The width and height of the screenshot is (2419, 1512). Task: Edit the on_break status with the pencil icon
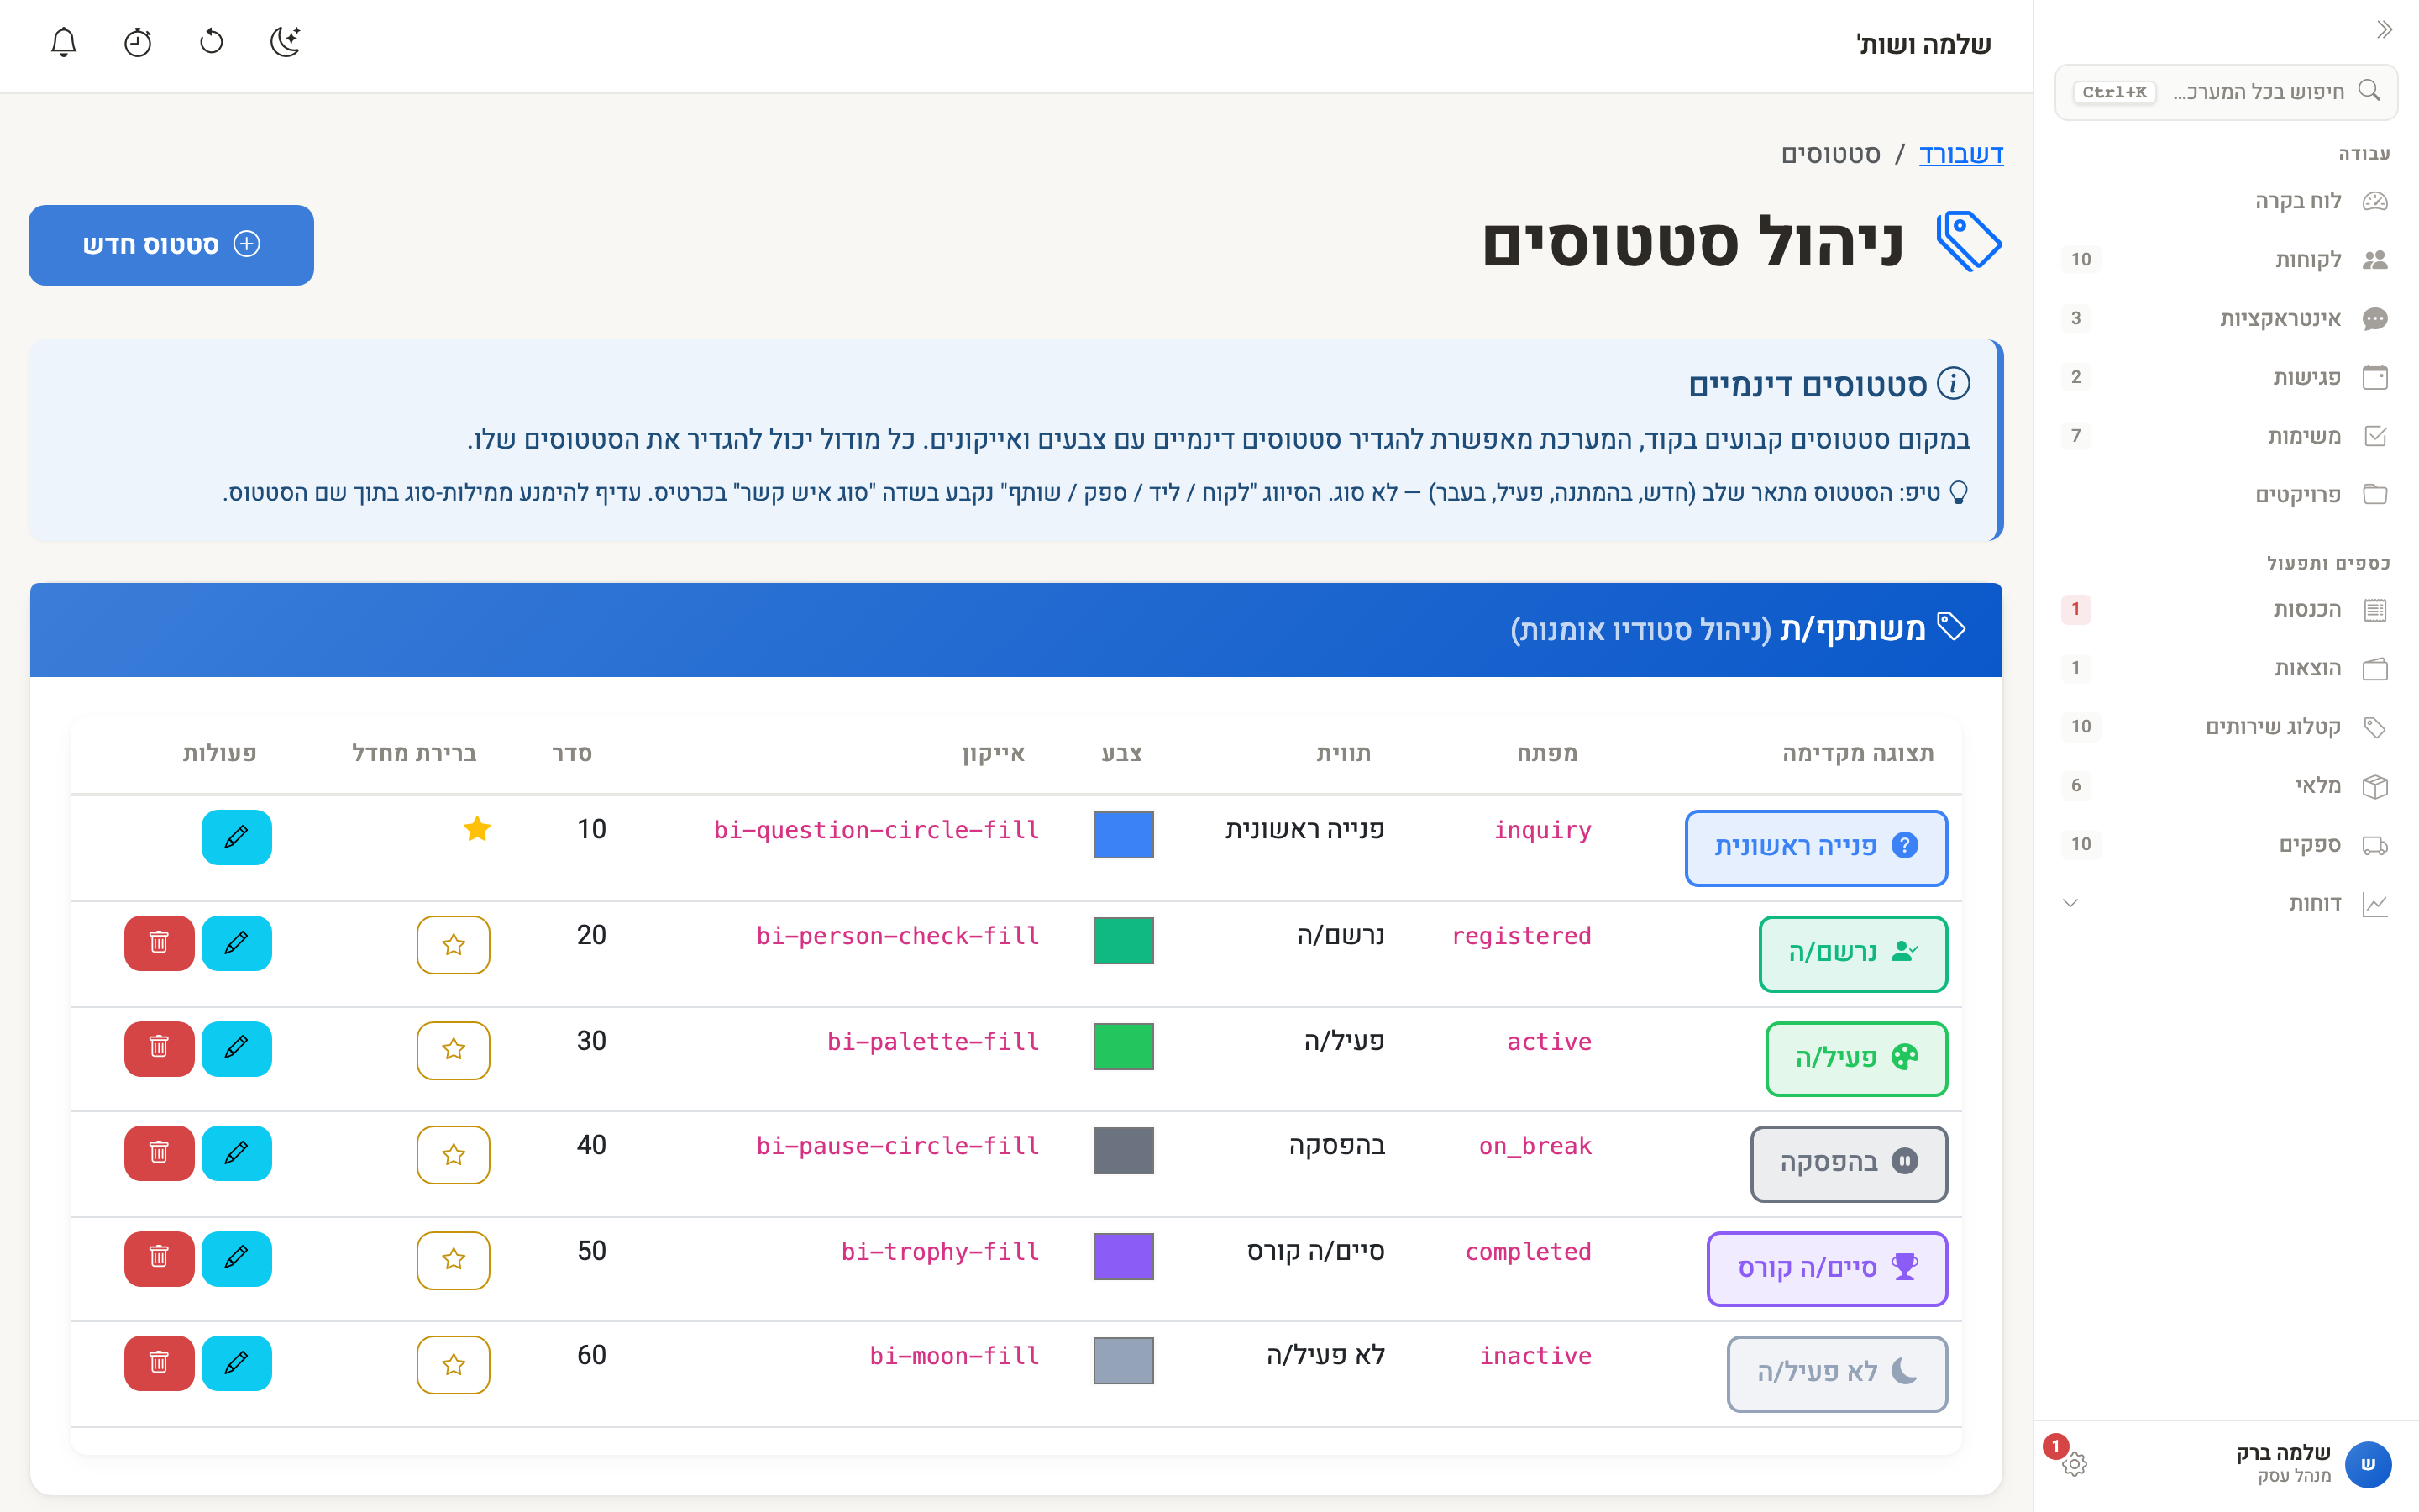tap(236, 1154)
